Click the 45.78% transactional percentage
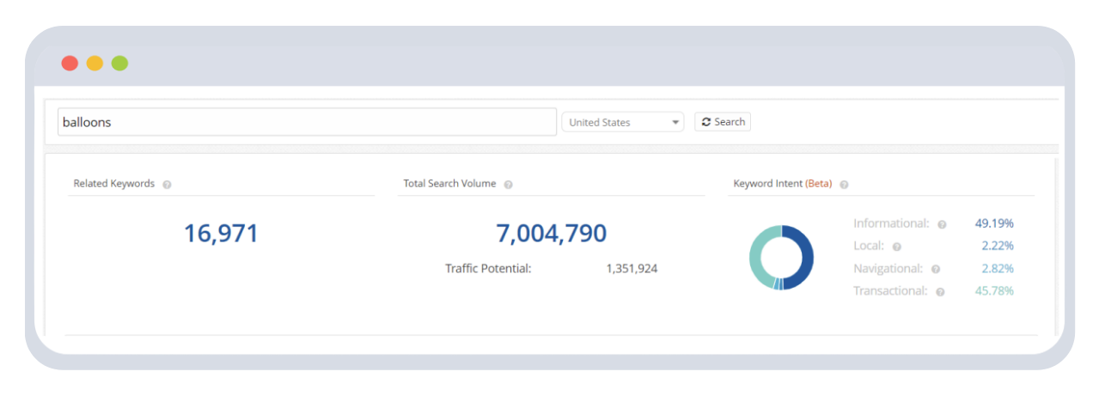Screen dimensions: 1099x396 tap(994, 290)
